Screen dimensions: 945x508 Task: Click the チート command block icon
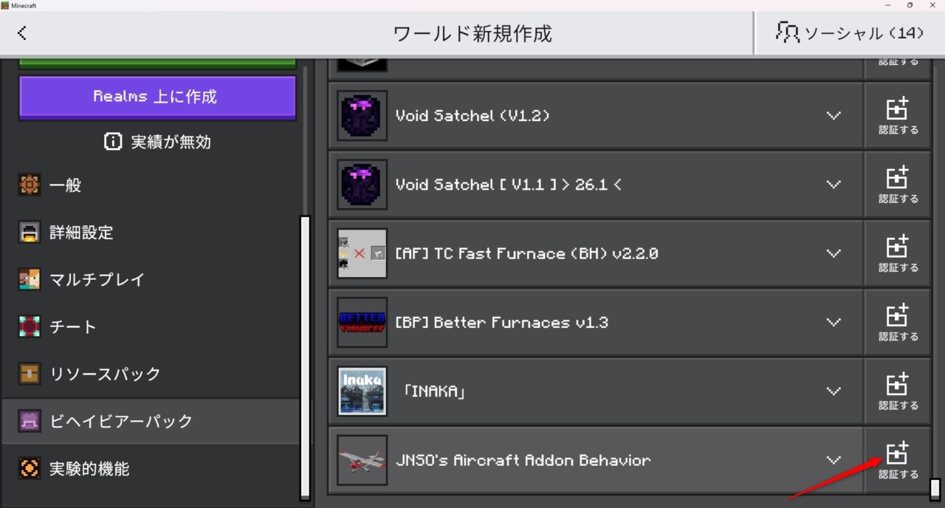tap(30, 327)
